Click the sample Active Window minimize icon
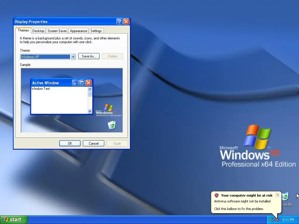299x224 pixels. tap(75, 83)
